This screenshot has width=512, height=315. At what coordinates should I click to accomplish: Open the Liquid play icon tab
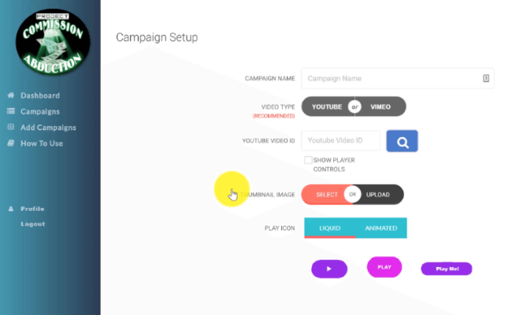coord(330,228)
